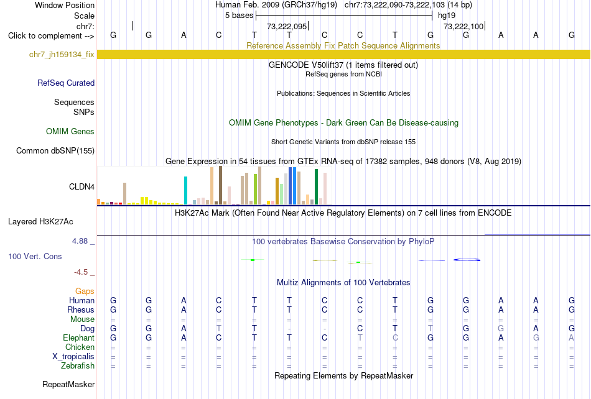Click the faded T in the Elephant row
This screenshot has height=399, width=591.
[x=360, y=337]
